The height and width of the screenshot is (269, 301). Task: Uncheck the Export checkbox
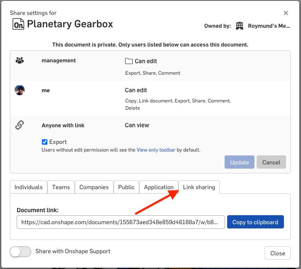(x=45, y=142)
